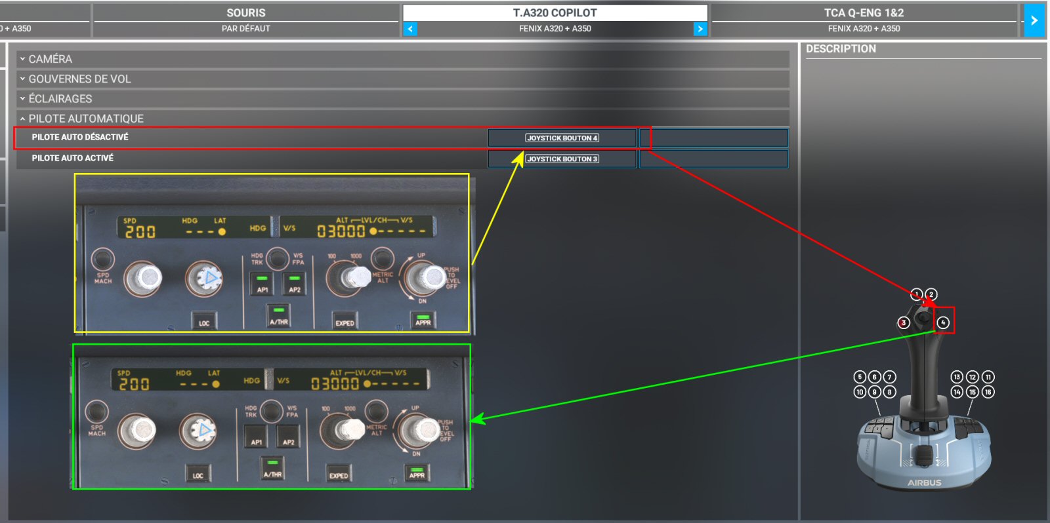Toggle AP1 in the yellow-framed autopilot panel
1050x523 pixels.
point(262,284)
